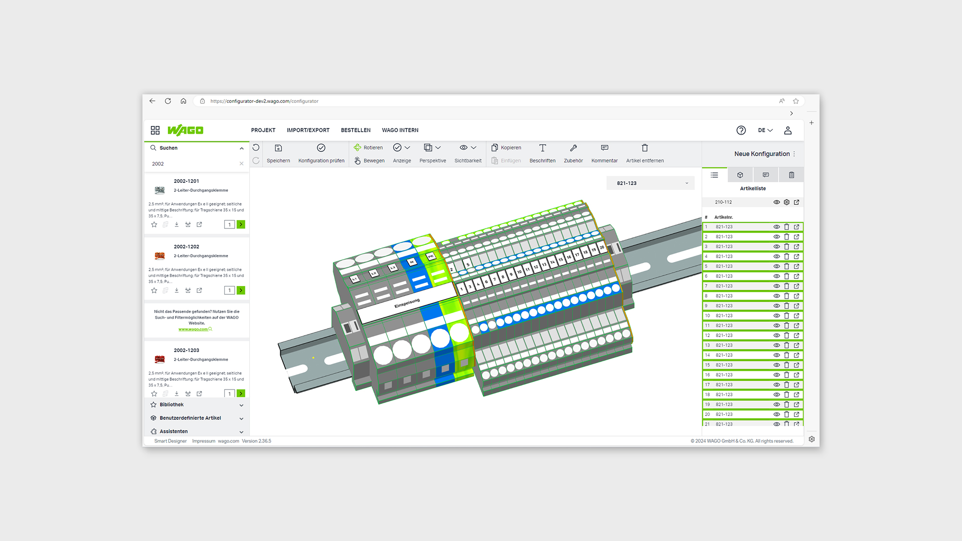Open Neue Konfiguration options menu
This screenshot has height=541, width=962.
(794, 154)
